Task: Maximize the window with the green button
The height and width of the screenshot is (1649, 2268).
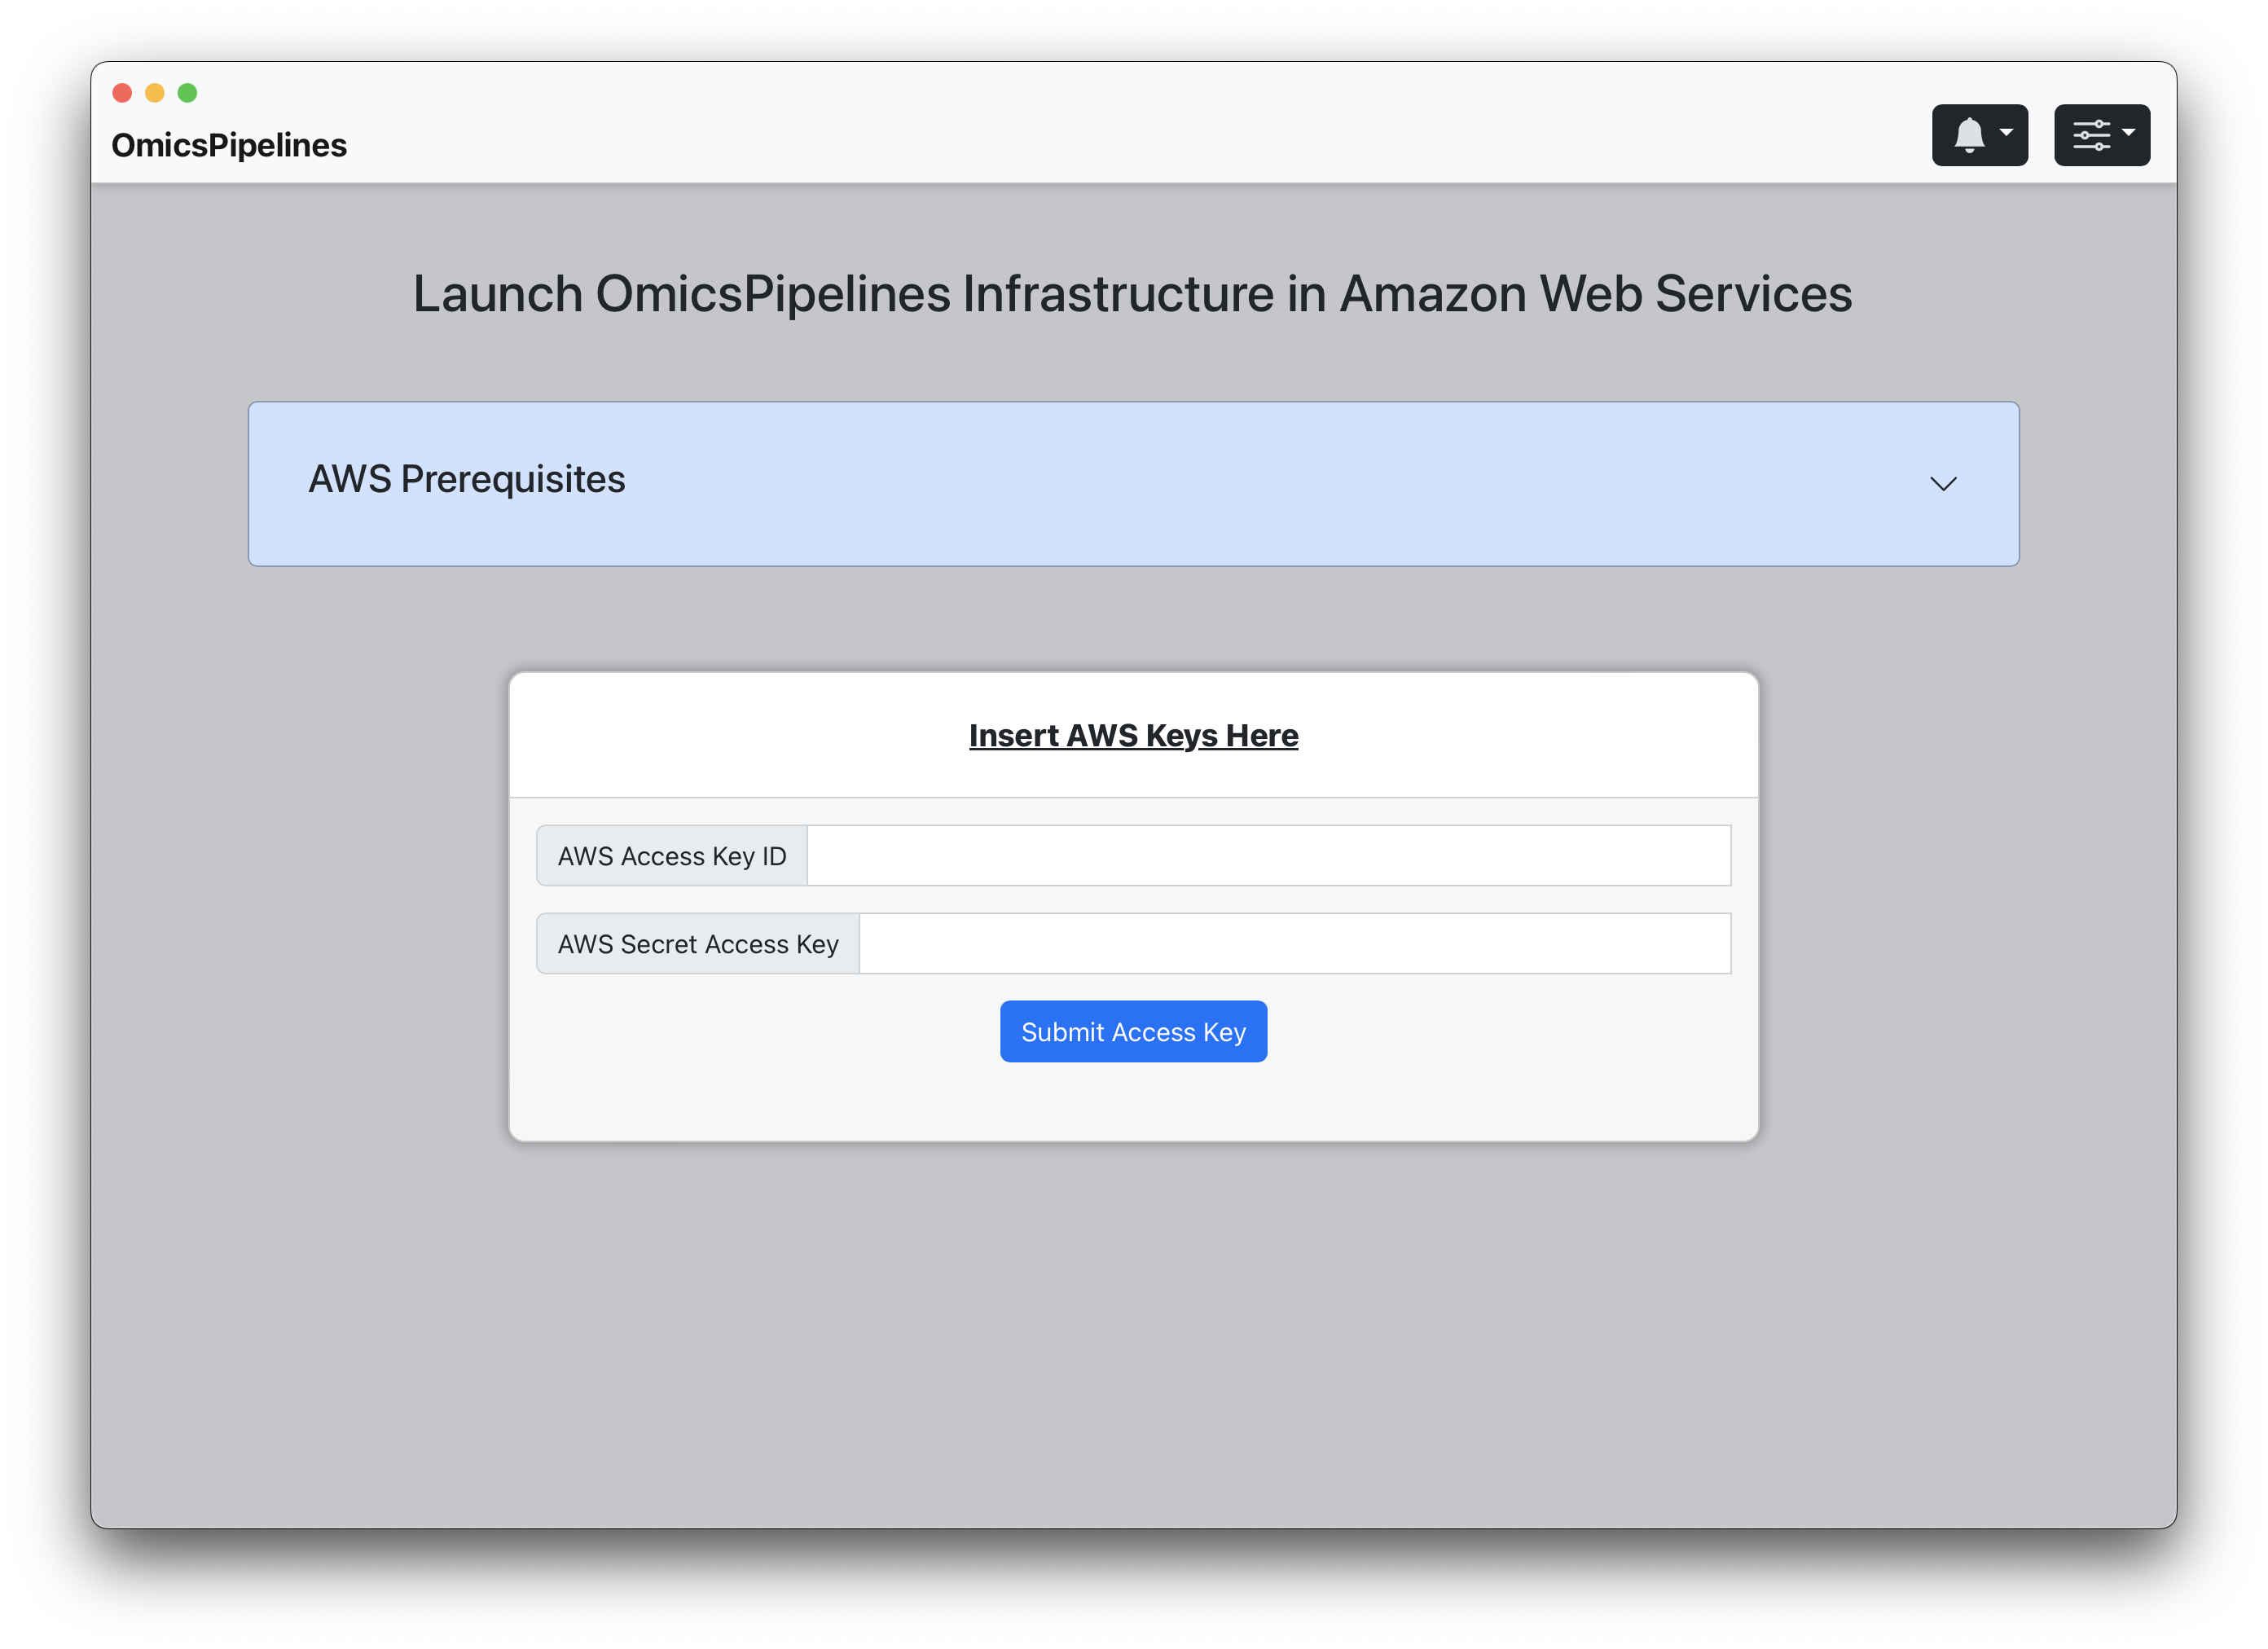Action: coord(187,93)
